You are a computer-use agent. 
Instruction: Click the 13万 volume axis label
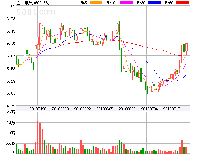[11, 133]
